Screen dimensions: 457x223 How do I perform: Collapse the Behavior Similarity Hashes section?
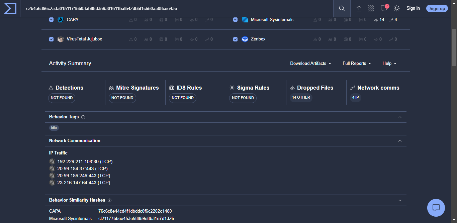(x=400, y=201)
